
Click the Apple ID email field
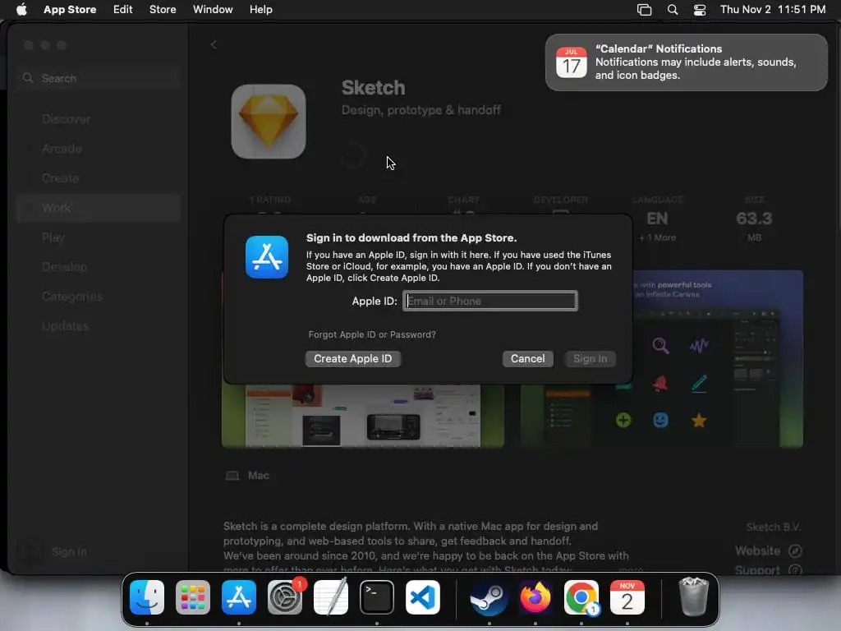point(490,301)
